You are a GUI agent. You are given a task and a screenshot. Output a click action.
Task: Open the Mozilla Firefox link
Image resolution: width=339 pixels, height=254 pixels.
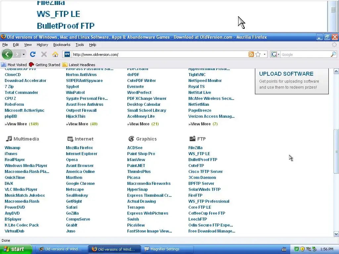coord(79,148)
